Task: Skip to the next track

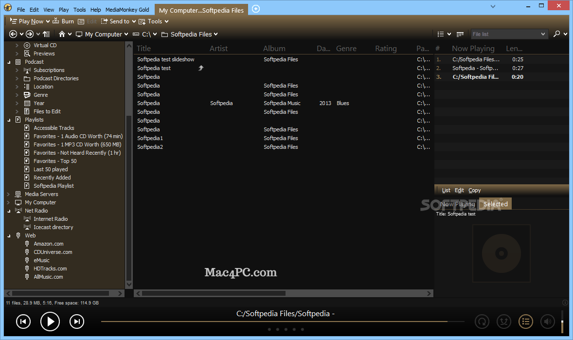Action: tap(77, 322)
